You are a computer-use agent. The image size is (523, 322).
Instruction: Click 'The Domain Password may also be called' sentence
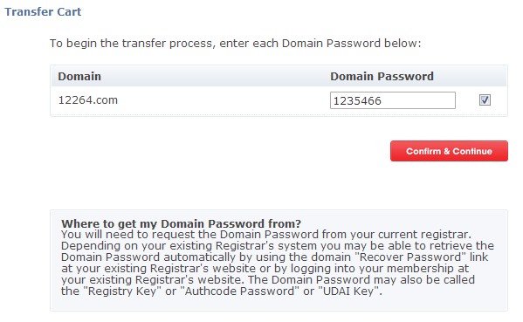tap(361, 279)
